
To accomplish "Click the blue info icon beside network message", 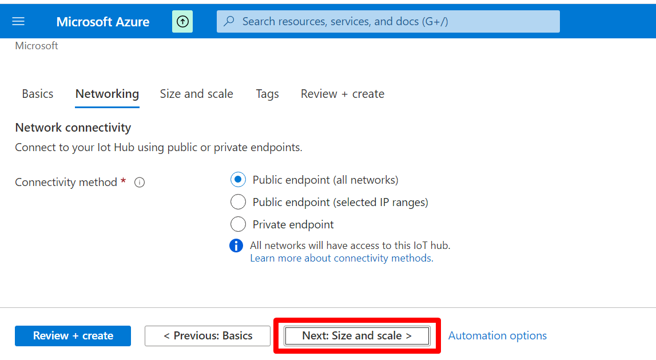I will click(x=236, y=246).
